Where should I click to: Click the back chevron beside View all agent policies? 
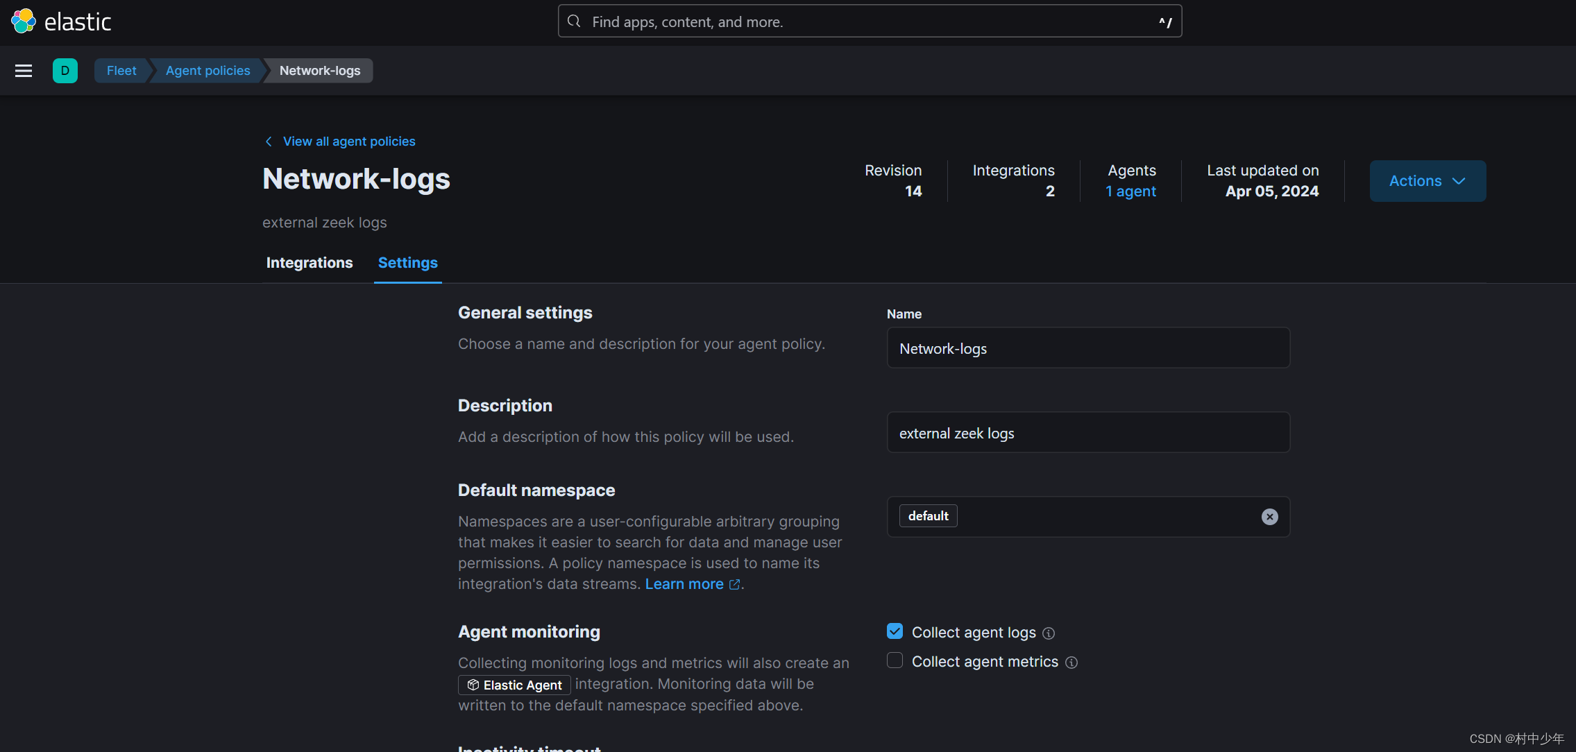(269, 142)
